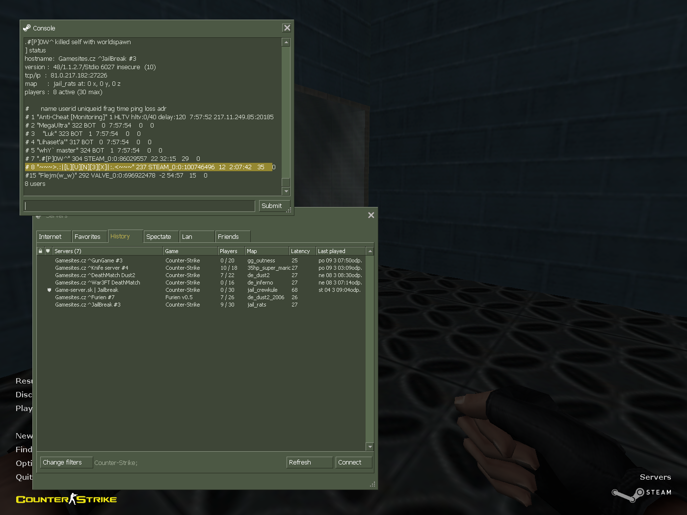Open the Internet servers tab

coord(51,236)
